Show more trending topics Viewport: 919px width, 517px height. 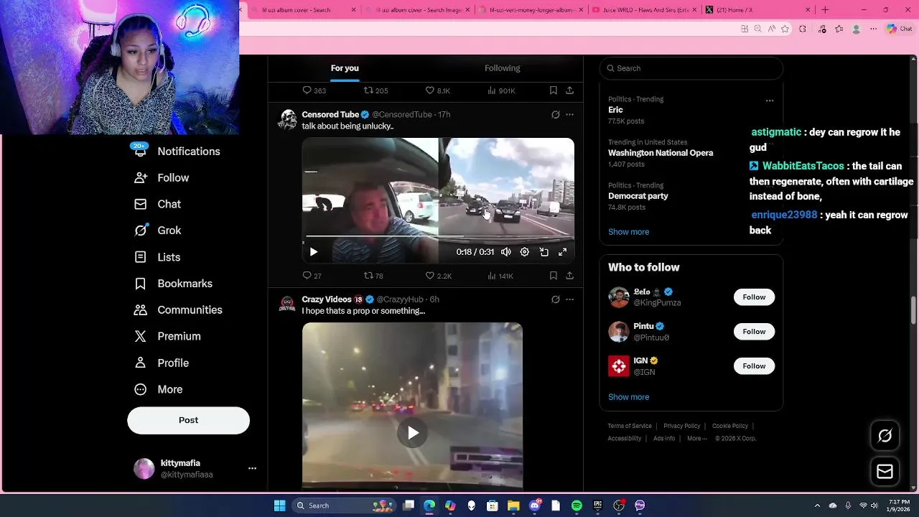point(628,232)
